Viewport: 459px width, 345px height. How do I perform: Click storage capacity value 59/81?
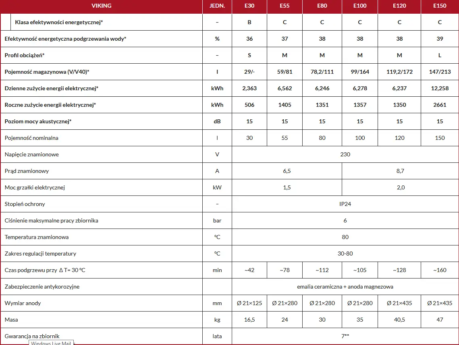tap(285, 72)
